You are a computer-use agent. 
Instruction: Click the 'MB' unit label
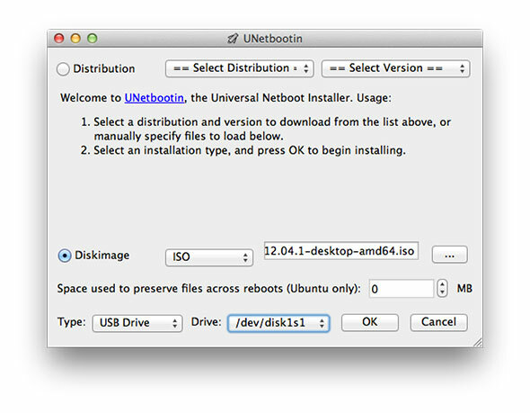pos(464,289)
